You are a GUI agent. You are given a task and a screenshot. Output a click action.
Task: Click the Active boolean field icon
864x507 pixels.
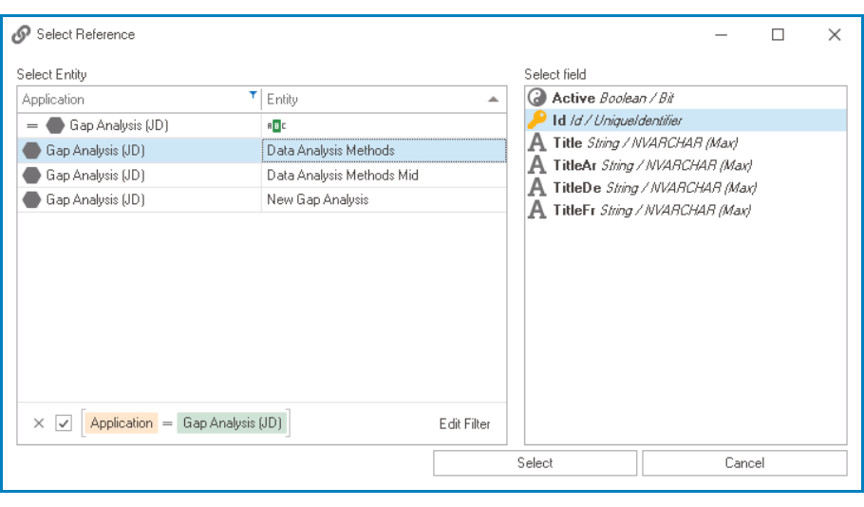pos(537,98)
